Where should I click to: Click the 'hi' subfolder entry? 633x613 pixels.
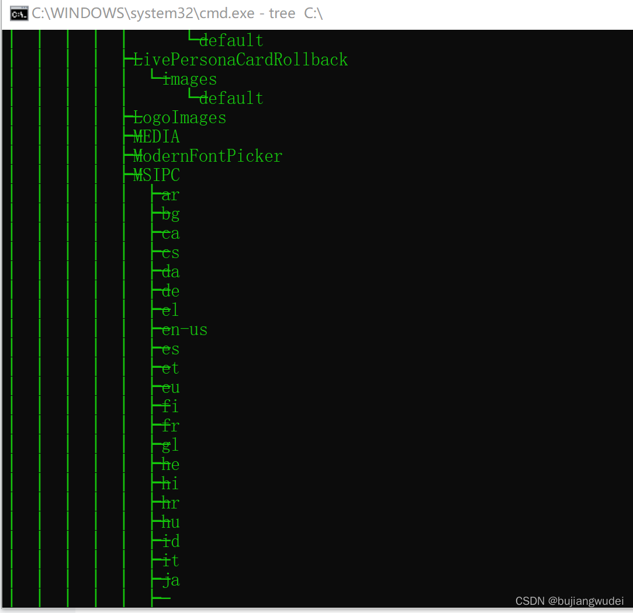pos(170,483)
